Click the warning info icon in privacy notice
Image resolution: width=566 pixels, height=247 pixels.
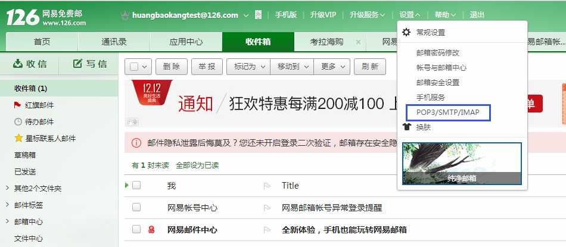[x=136, y=143]
